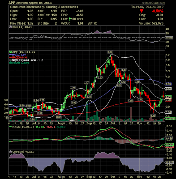Screen dimensions: 176x179
Task: Click the Open value 1.03
Action: click(30, 11)
